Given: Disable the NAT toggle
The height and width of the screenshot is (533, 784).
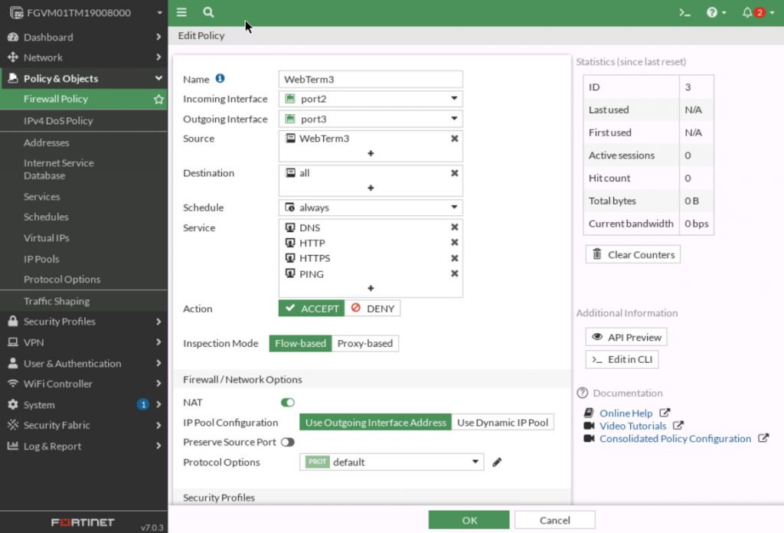Looking at the screenshot, I should (x=287, y=402).
